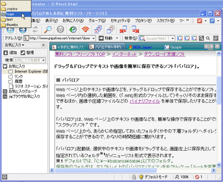Viewport: 223px width, 182px height.
Task: Click the 100% zoom status indicator
Action: coord(182,177)
